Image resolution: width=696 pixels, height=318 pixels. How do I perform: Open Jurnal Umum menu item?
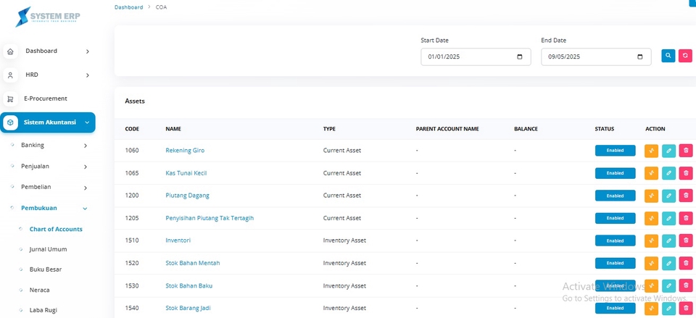(x=48, y=250)
